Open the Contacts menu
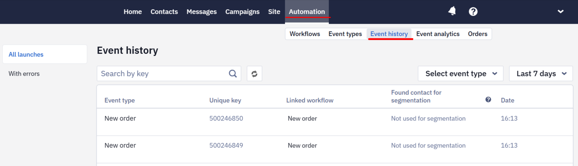 (x=164, y=12)
